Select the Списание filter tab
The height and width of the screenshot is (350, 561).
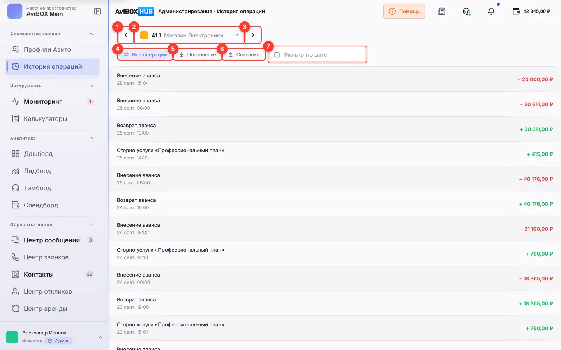(x=244, y=54)
